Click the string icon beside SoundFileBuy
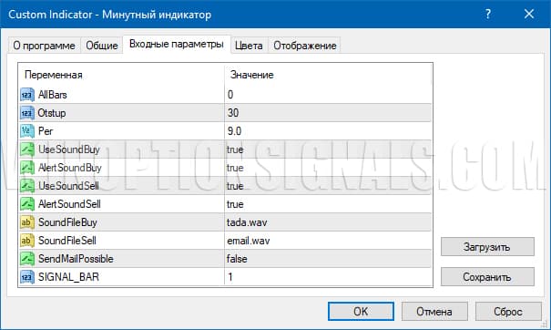Image resolution: width=551 pixels, height=330 pixels. coord(27,222)
